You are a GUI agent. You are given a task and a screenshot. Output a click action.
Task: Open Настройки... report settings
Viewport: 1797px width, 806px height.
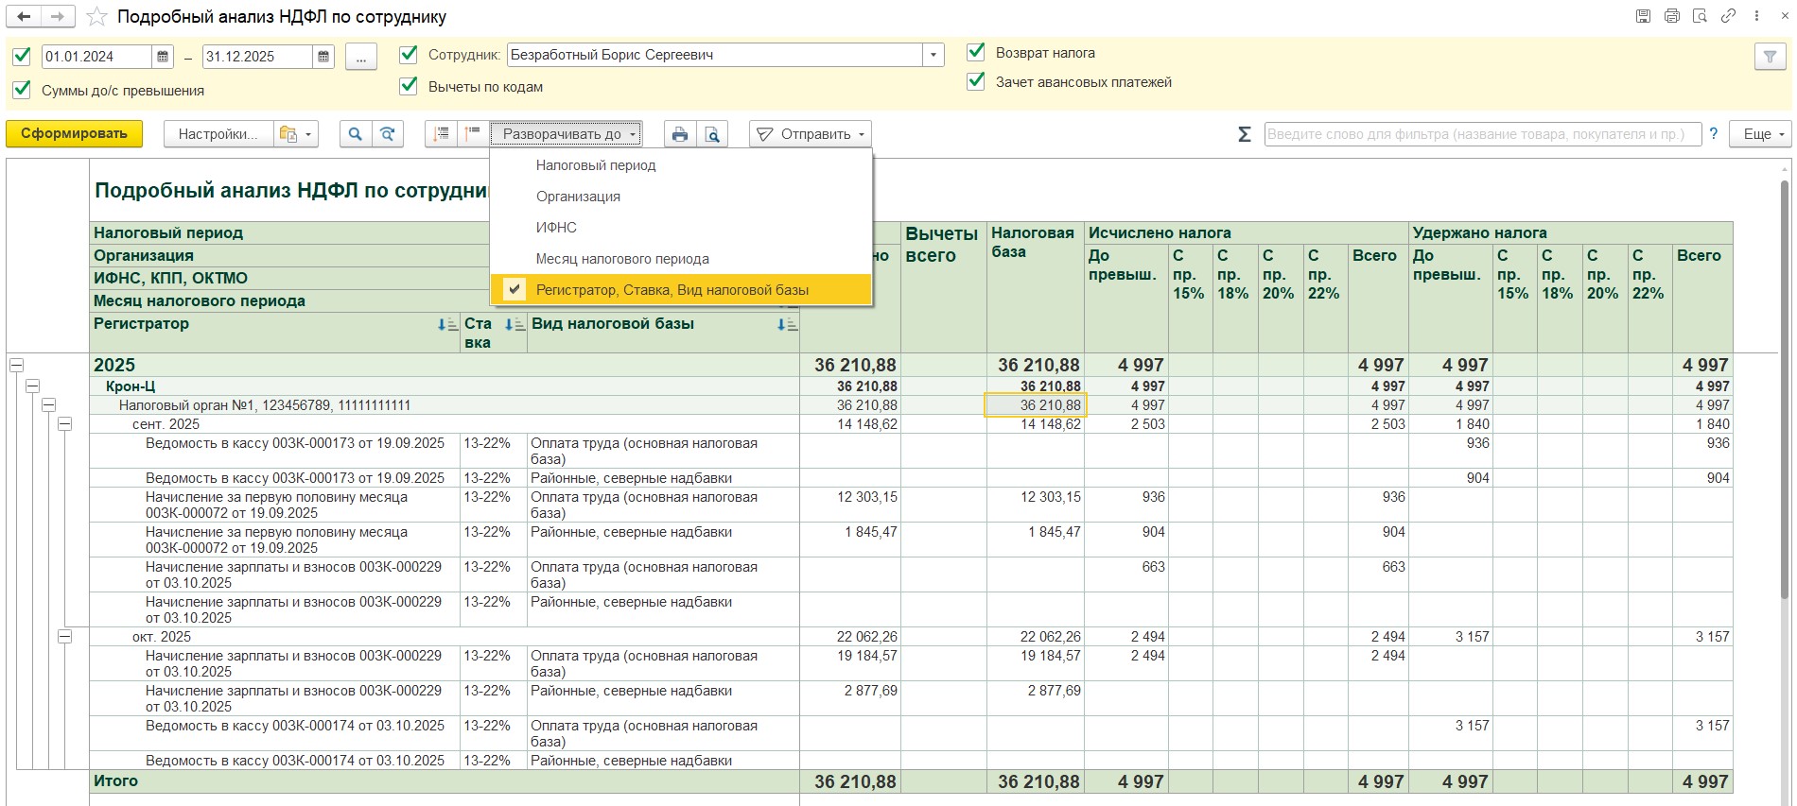(218, 134)
